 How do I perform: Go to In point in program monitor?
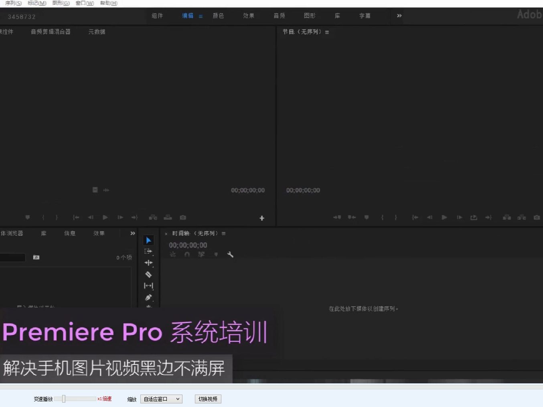tap(415, 217)
